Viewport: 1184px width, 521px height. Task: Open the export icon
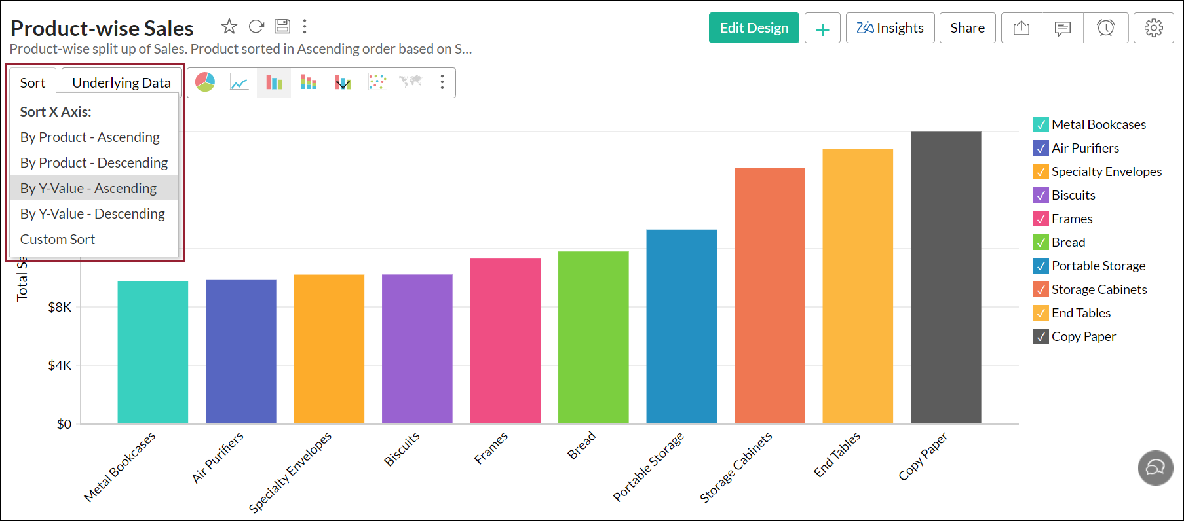1022,28
